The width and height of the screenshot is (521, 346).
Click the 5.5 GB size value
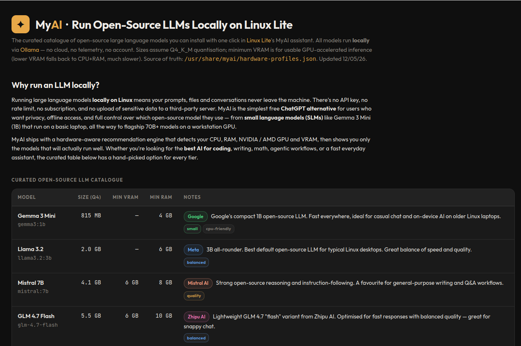tap(91, 316)
